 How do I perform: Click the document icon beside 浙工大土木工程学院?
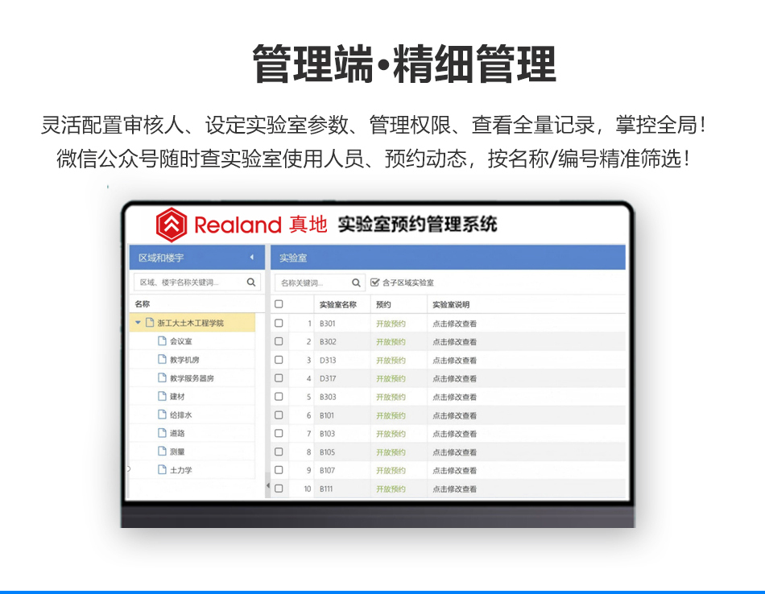[149, 322]
